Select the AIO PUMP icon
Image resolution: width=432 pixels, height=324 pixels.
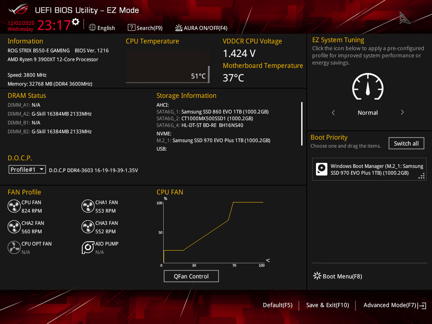click(88, 247)
